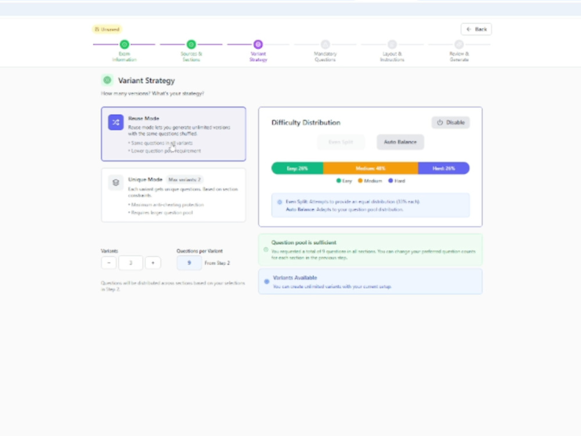Go back with the Back button
This screenshot has width=581, height=436.
tap(476, 29)
